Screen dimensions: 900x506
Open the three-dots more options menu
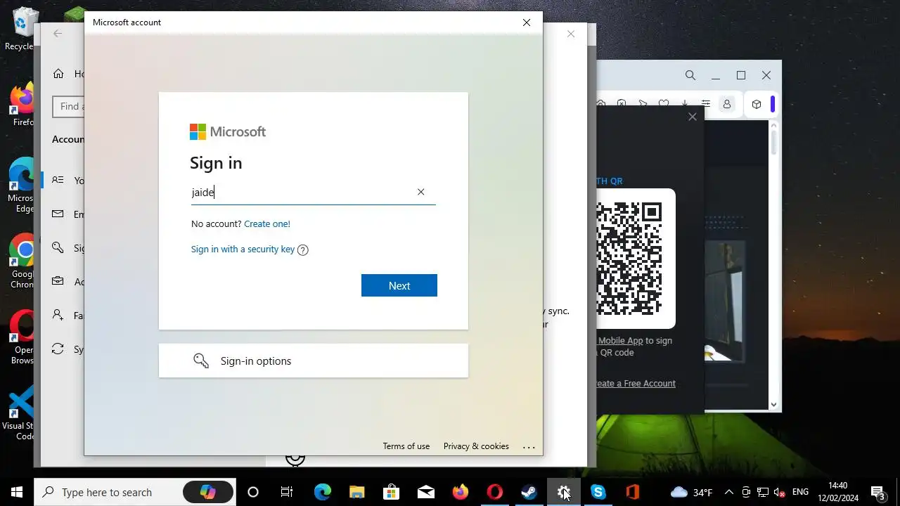pos(529,447)
